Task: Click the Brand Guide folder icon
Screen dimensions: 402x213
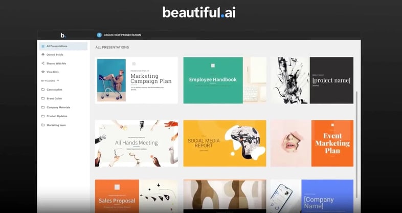Action: point(43,98)
